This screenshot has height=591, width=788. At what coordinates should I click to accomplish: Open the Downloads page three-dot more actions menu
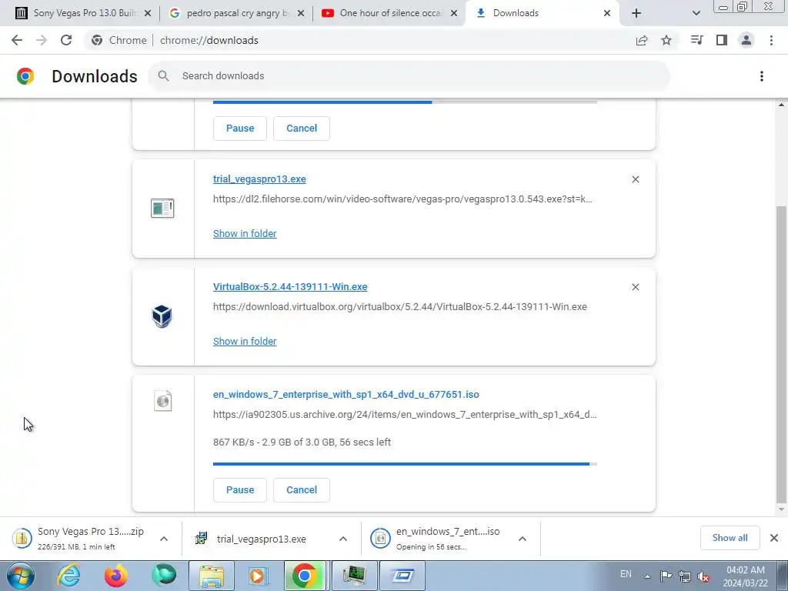coord(762,76)
